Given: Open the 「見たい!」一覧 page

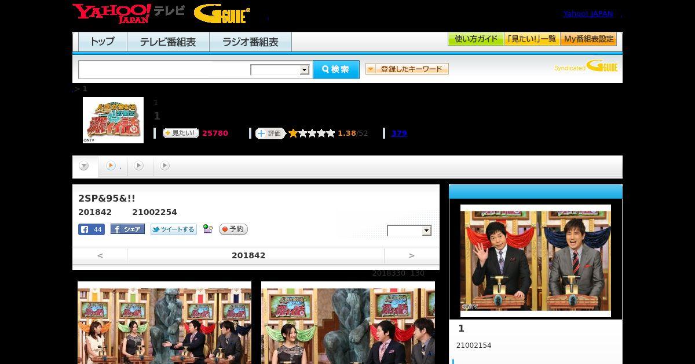Looking at the screenshot, I should pos(532,39).
